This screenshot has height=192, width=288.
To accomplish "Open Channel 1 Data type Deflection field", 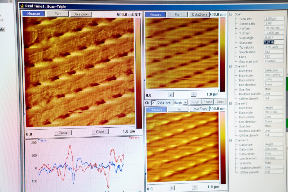I will pos(273,70).
